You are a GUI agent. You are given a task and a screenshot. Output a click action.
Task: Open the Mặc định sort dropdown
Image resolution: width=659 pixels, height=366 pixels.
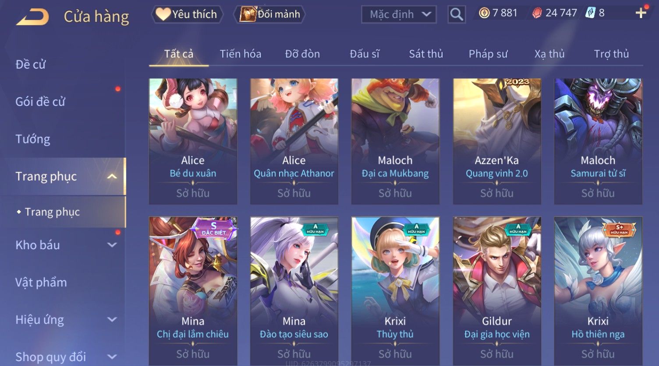(x=399, y=14)
